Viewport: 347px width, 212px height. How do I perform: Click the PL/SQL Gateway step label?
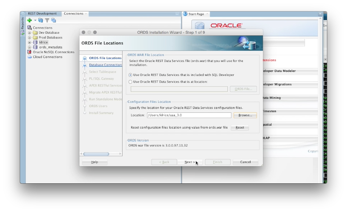(101, 78)
